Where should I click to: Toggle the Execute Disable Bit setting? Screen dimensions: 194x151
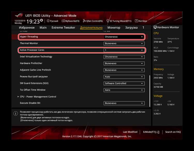click(124, 103)
